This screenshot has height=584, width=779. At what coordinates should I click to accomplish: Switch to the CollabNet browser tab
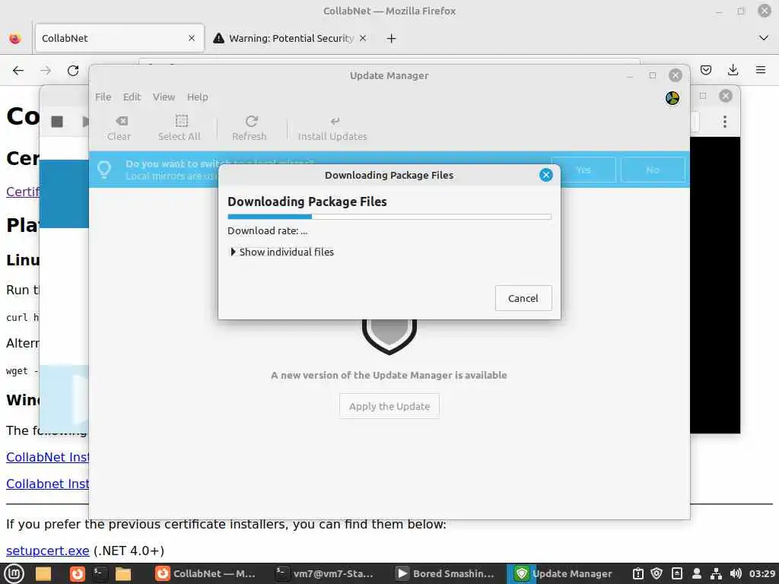119,38
